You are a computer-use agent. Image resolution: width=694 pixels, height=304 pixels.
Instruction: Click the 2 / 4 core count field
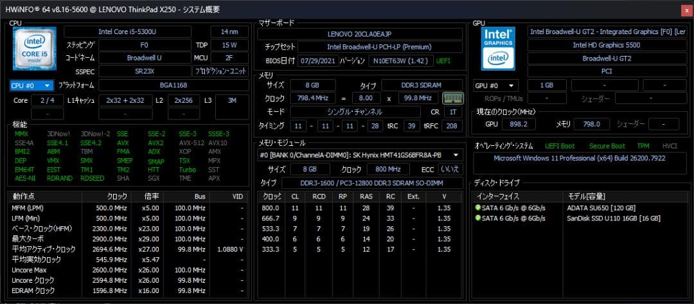point(48,100)
